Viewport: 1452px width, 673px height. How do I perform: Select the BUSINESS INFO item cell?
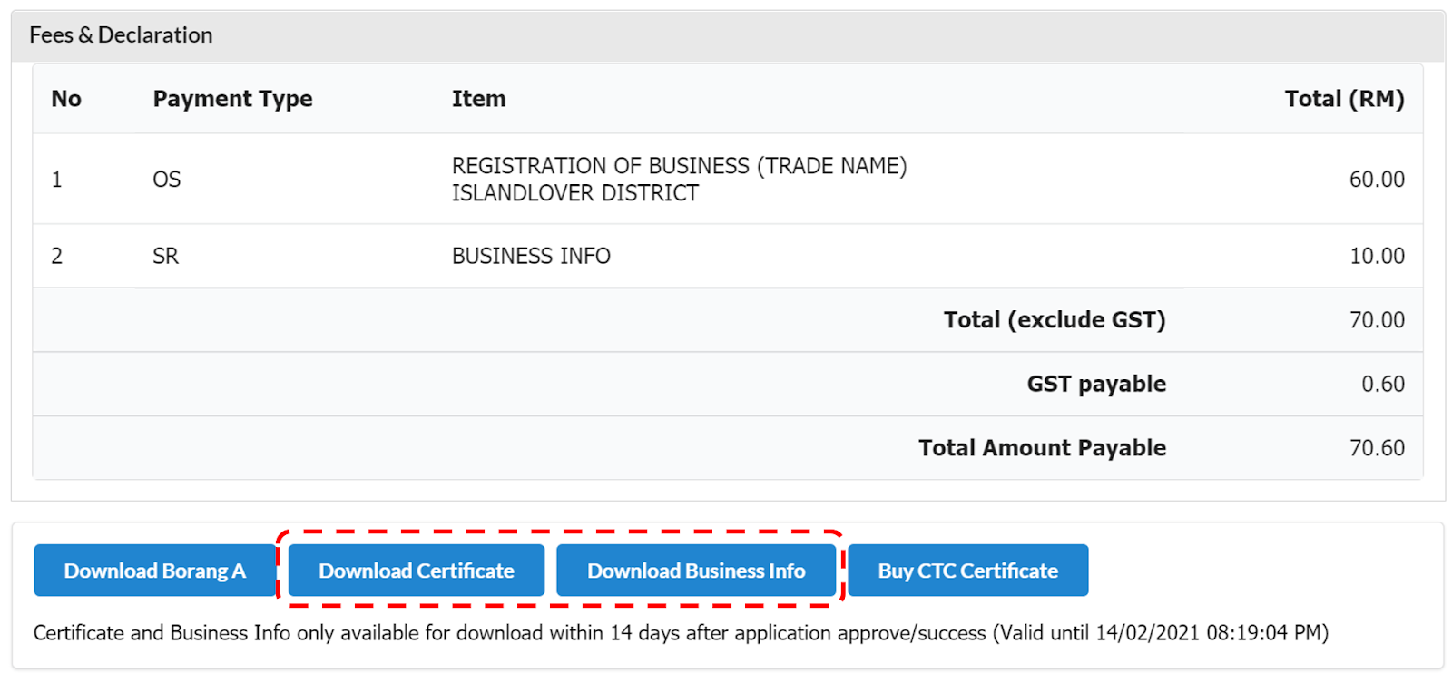532,256
